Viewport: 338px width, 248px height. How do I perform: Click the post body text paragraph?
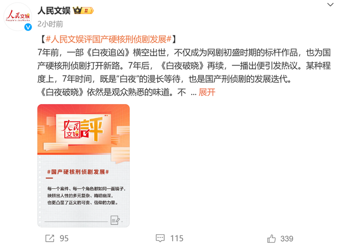184,72
